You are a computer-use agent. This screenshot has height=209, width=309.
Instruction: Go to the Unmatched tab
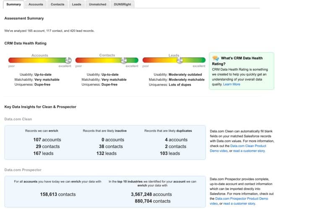point(98,4)
